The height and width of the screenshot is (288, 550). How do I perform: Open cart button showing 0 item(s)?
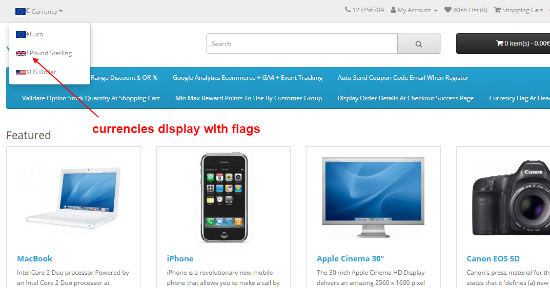point(503,43)
